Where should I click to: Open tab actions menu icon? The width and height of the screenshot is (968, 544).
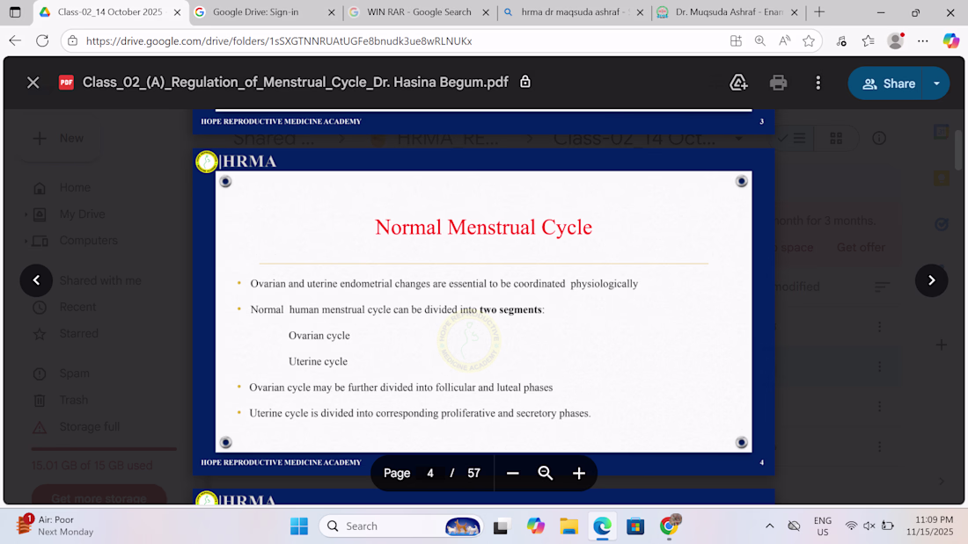point(15,12)
